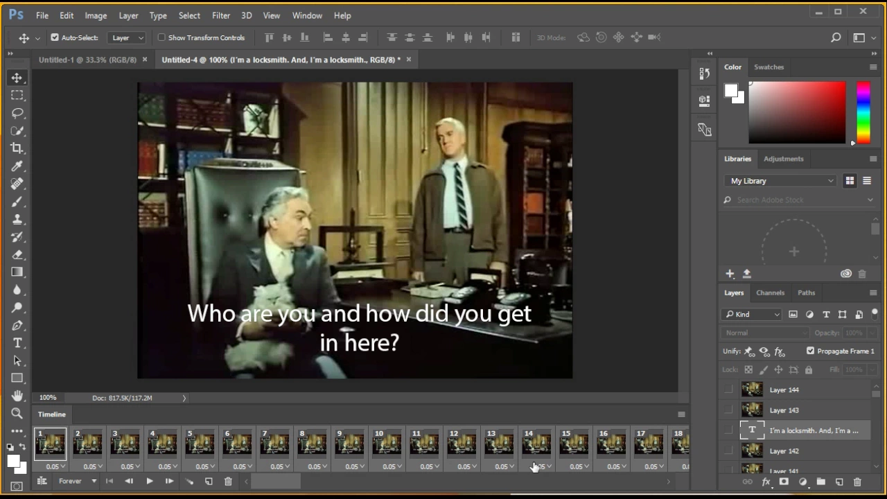Toggle the layer filter on/off switch
Image resolution: width=887 pixels, height=499 pixels.
(x=875, y=313)
